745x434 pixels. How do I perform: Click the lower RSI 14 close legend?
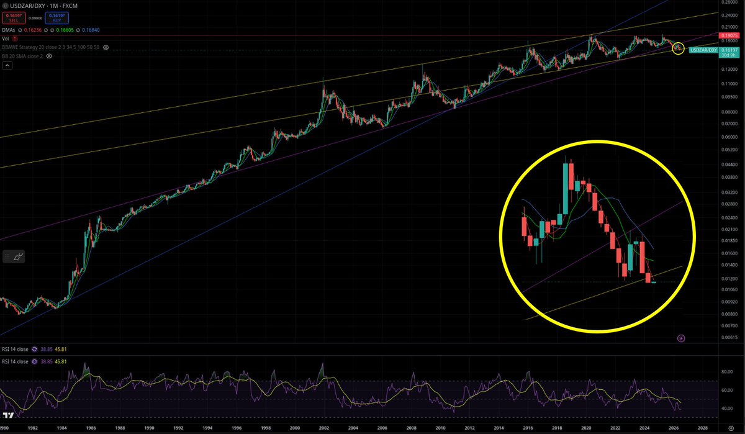(x=16, y=361)
